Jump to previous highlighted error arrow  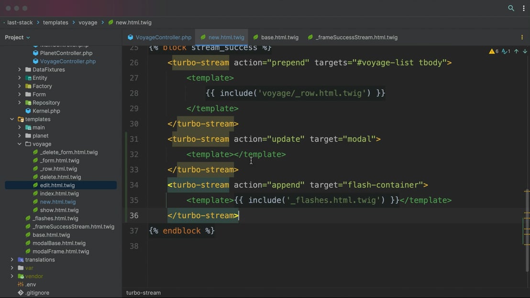coord(516,51)
